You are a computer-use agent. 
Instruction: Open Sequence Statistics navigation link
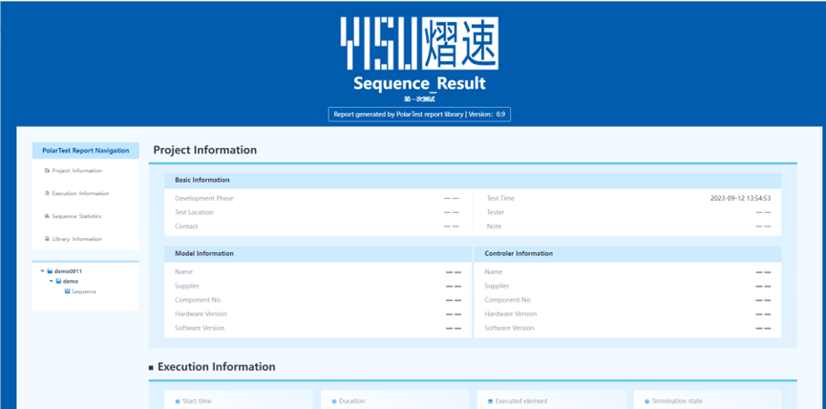[x=76, y=216]
